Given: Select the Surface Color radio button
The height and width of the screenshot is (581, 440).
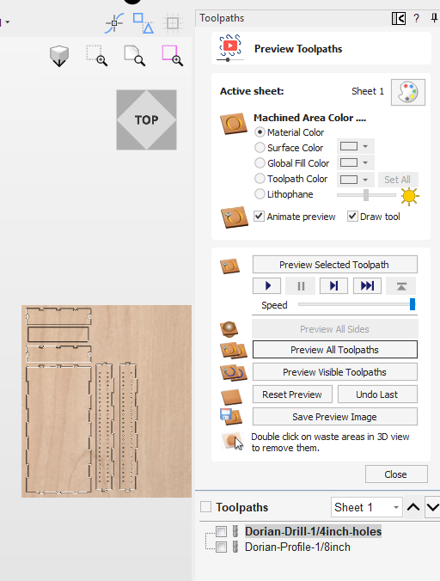Looking at the screenshot, I should (260, 148).
